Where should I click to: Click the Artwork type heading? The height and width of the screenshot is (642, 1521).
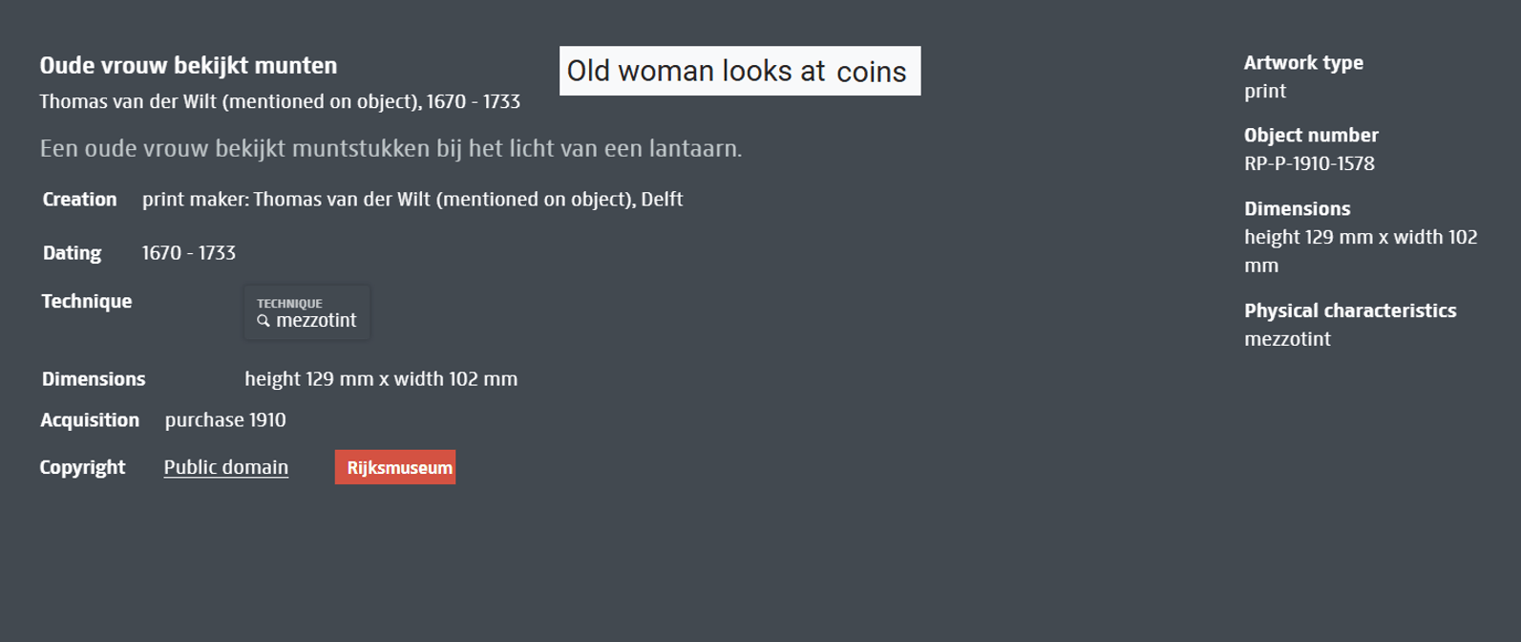click(1303, 63)
